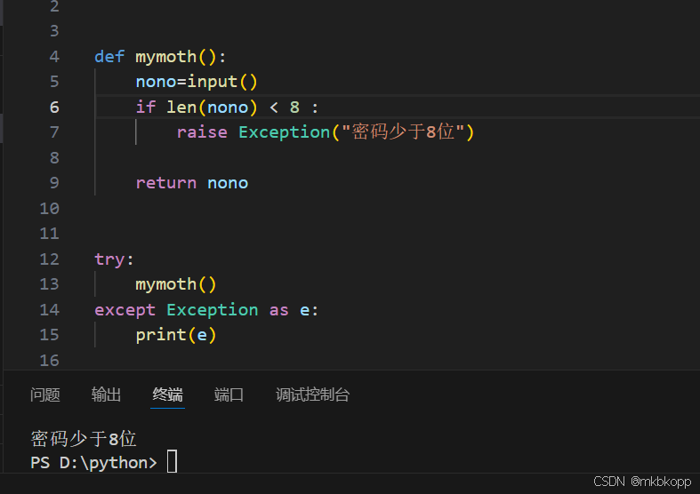Click the 'except' keyword on line 14

(125, 310)
